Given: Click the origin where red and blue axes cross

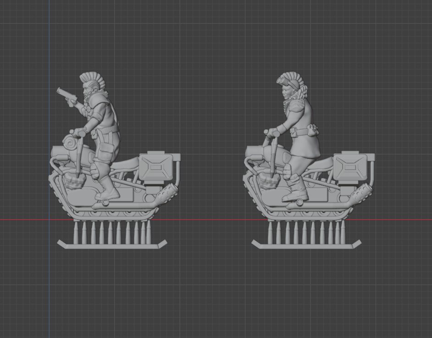Looking at the screenshot, I should tap(50, 220).
